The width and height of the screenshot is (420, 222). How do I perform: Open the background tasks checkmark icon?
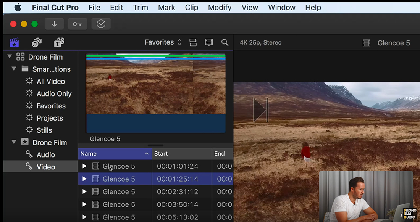(x=101, y=24)
